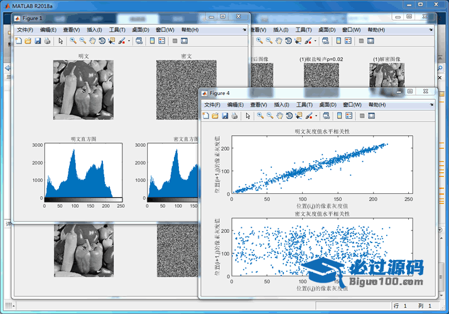Select Pan hand tool in Figure 1 toolbar
449x314 pixels.
(92, 41)
